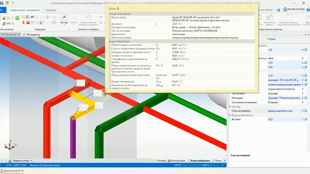Click the green water-drop calculation icon
Screen dimensions: 310x174
coord(17,18)
